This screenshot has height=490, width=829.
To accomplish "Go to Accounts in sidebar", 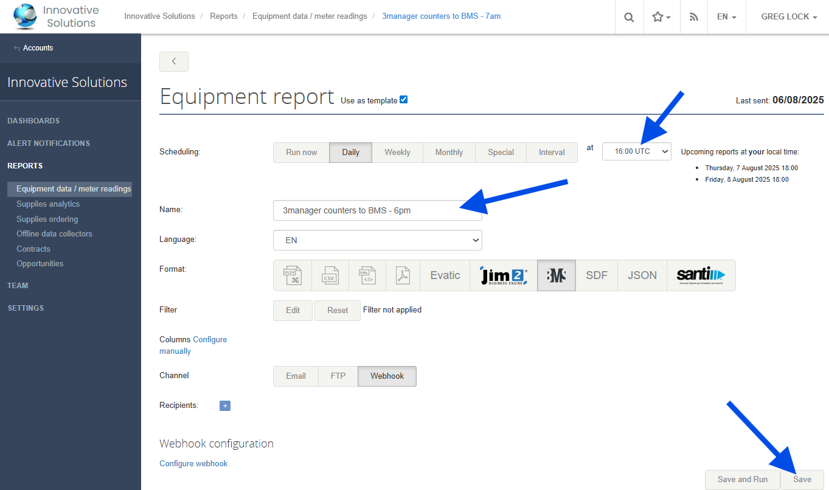I will click(x=38, y=48).
